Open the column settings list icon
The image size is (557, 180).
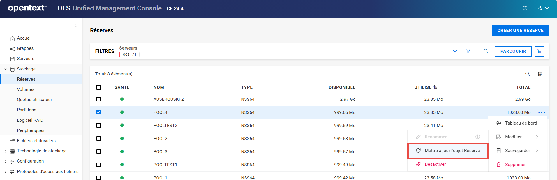pos(540,74)
